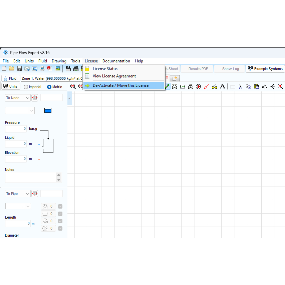This screenshot has height=285, width=285.
Task: Select Metric units radio button
Action: [49, 87]
